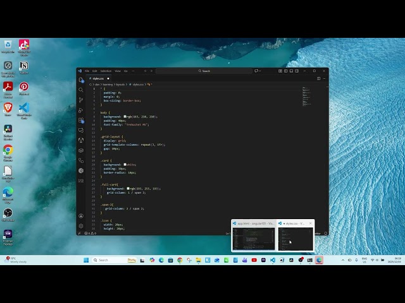
Task: Show hidden system tray icons chevron
Action: (x=343, y=260)
